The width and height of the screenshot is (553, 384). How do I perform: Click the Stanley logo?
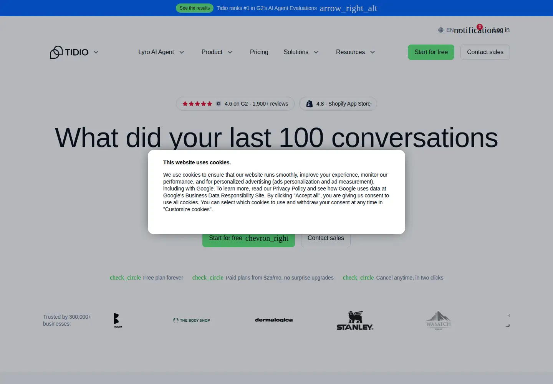coord(355,320)
